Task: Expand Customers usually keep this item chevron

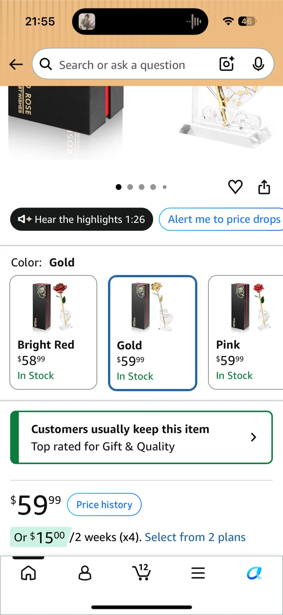Action: (254, 437)
